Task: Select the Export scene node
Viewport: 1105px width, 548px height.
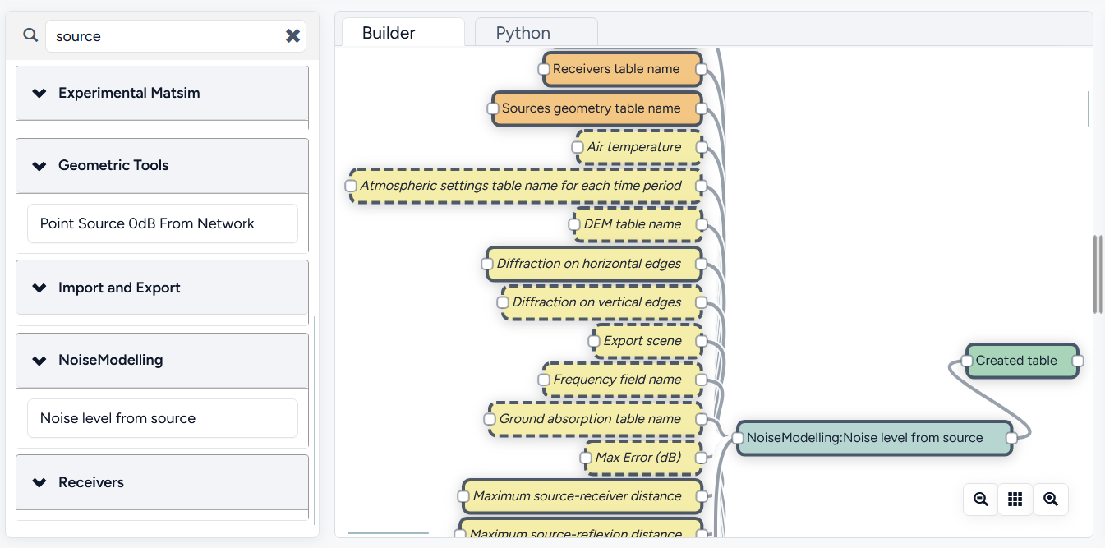Action: pos(647,341)
